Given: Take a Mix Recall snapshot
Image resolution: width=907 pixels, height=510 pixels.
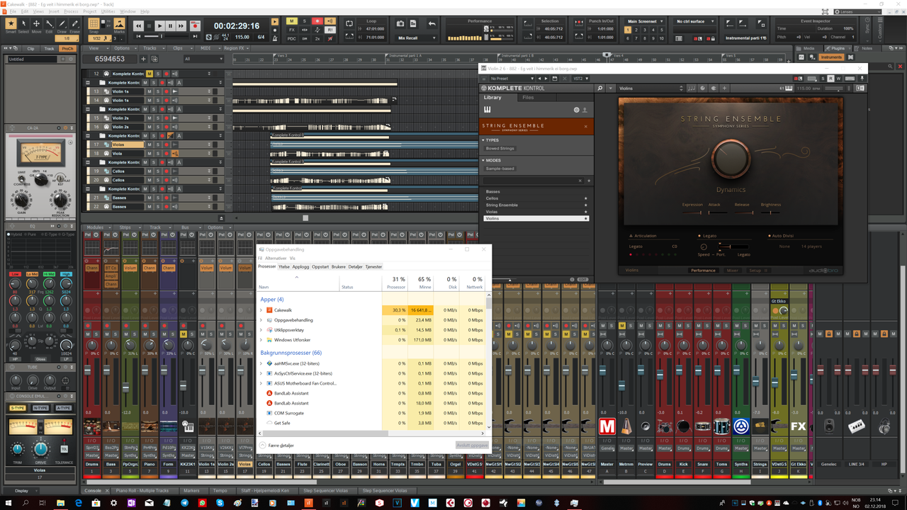Looking at the screenshot, I should click(400, 24).
